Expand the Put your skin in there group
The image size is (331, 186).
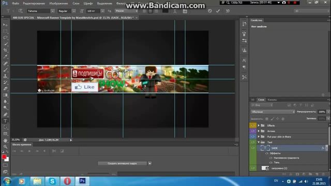(259, 136)
